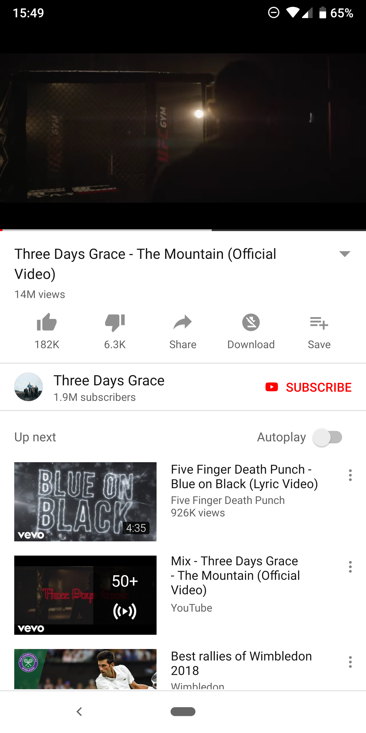Open options menu for Blue on Black video
Screen dimensions: 366x733
pos(350,475)
